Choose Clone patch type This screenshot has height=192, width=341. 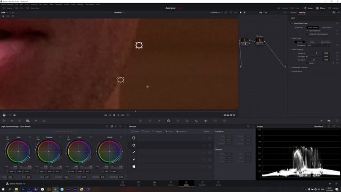[x=312, y=42]
